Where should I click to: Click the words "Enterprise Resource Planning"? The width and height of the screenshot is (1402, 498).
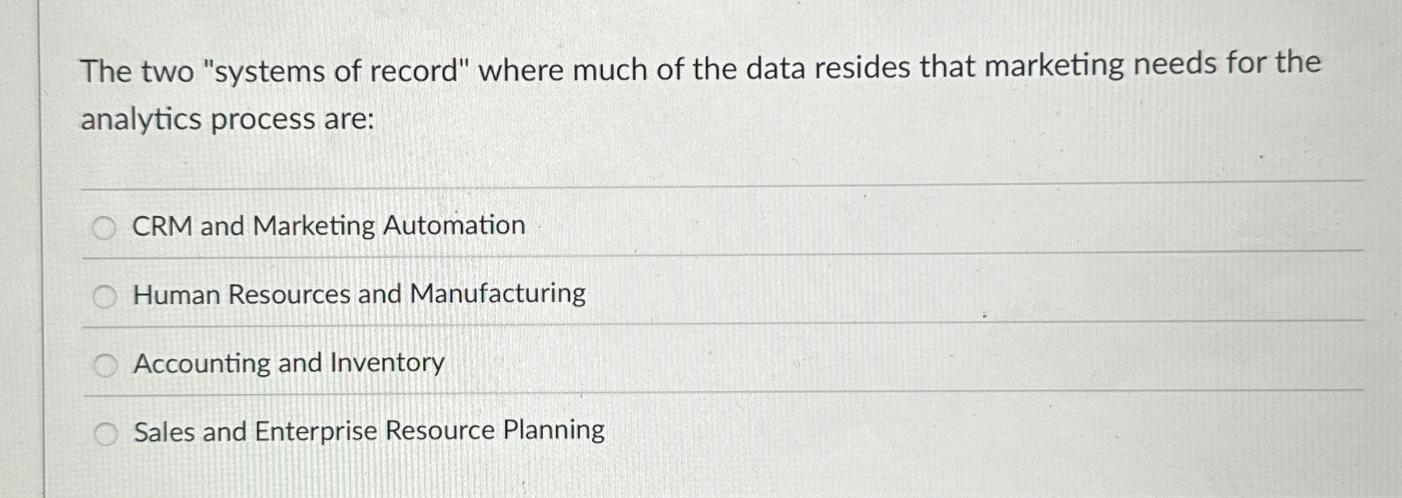point(430,430)
